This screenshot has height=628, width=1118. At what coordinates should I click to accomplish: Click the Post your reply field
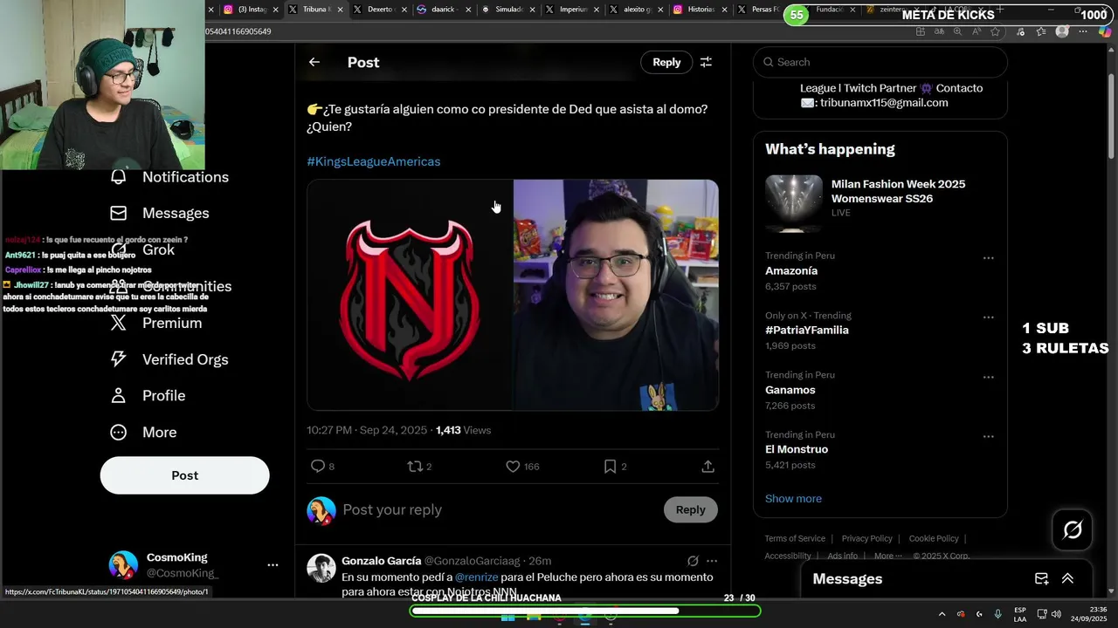(x=498, y=509)
